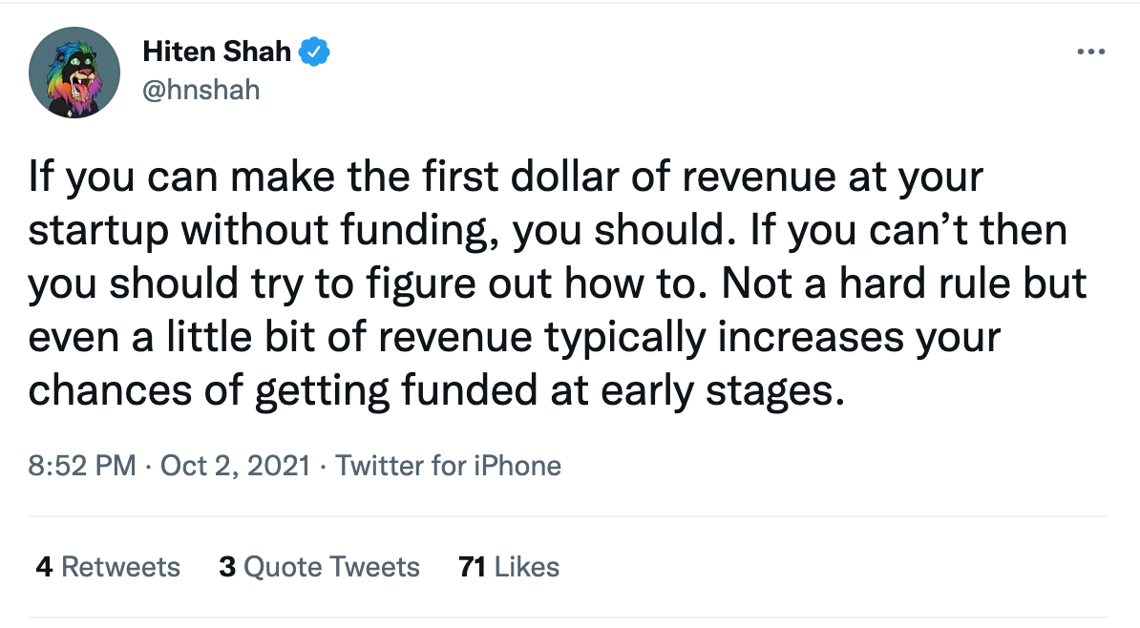Open the @hnshah handle profile link
Viewport: 1140px width, 628px height.
[x=201, y=90]
